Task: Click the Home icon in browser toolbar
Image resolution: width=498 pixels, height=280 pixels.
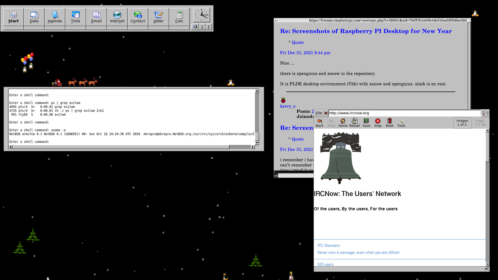Action: 343,123
